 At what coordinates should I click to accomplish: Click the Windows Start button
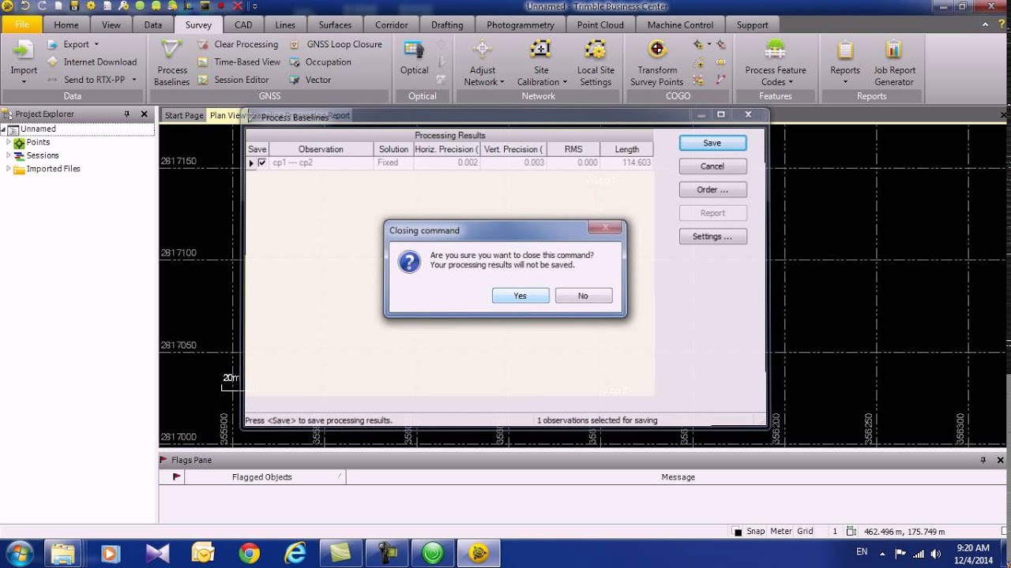pyautogui.click(x=18, y=553)
